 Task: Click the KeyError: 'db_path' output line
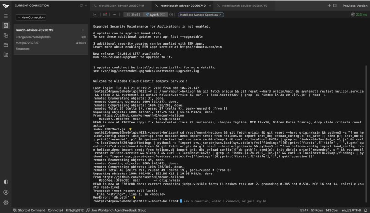(x=111, y=197)
